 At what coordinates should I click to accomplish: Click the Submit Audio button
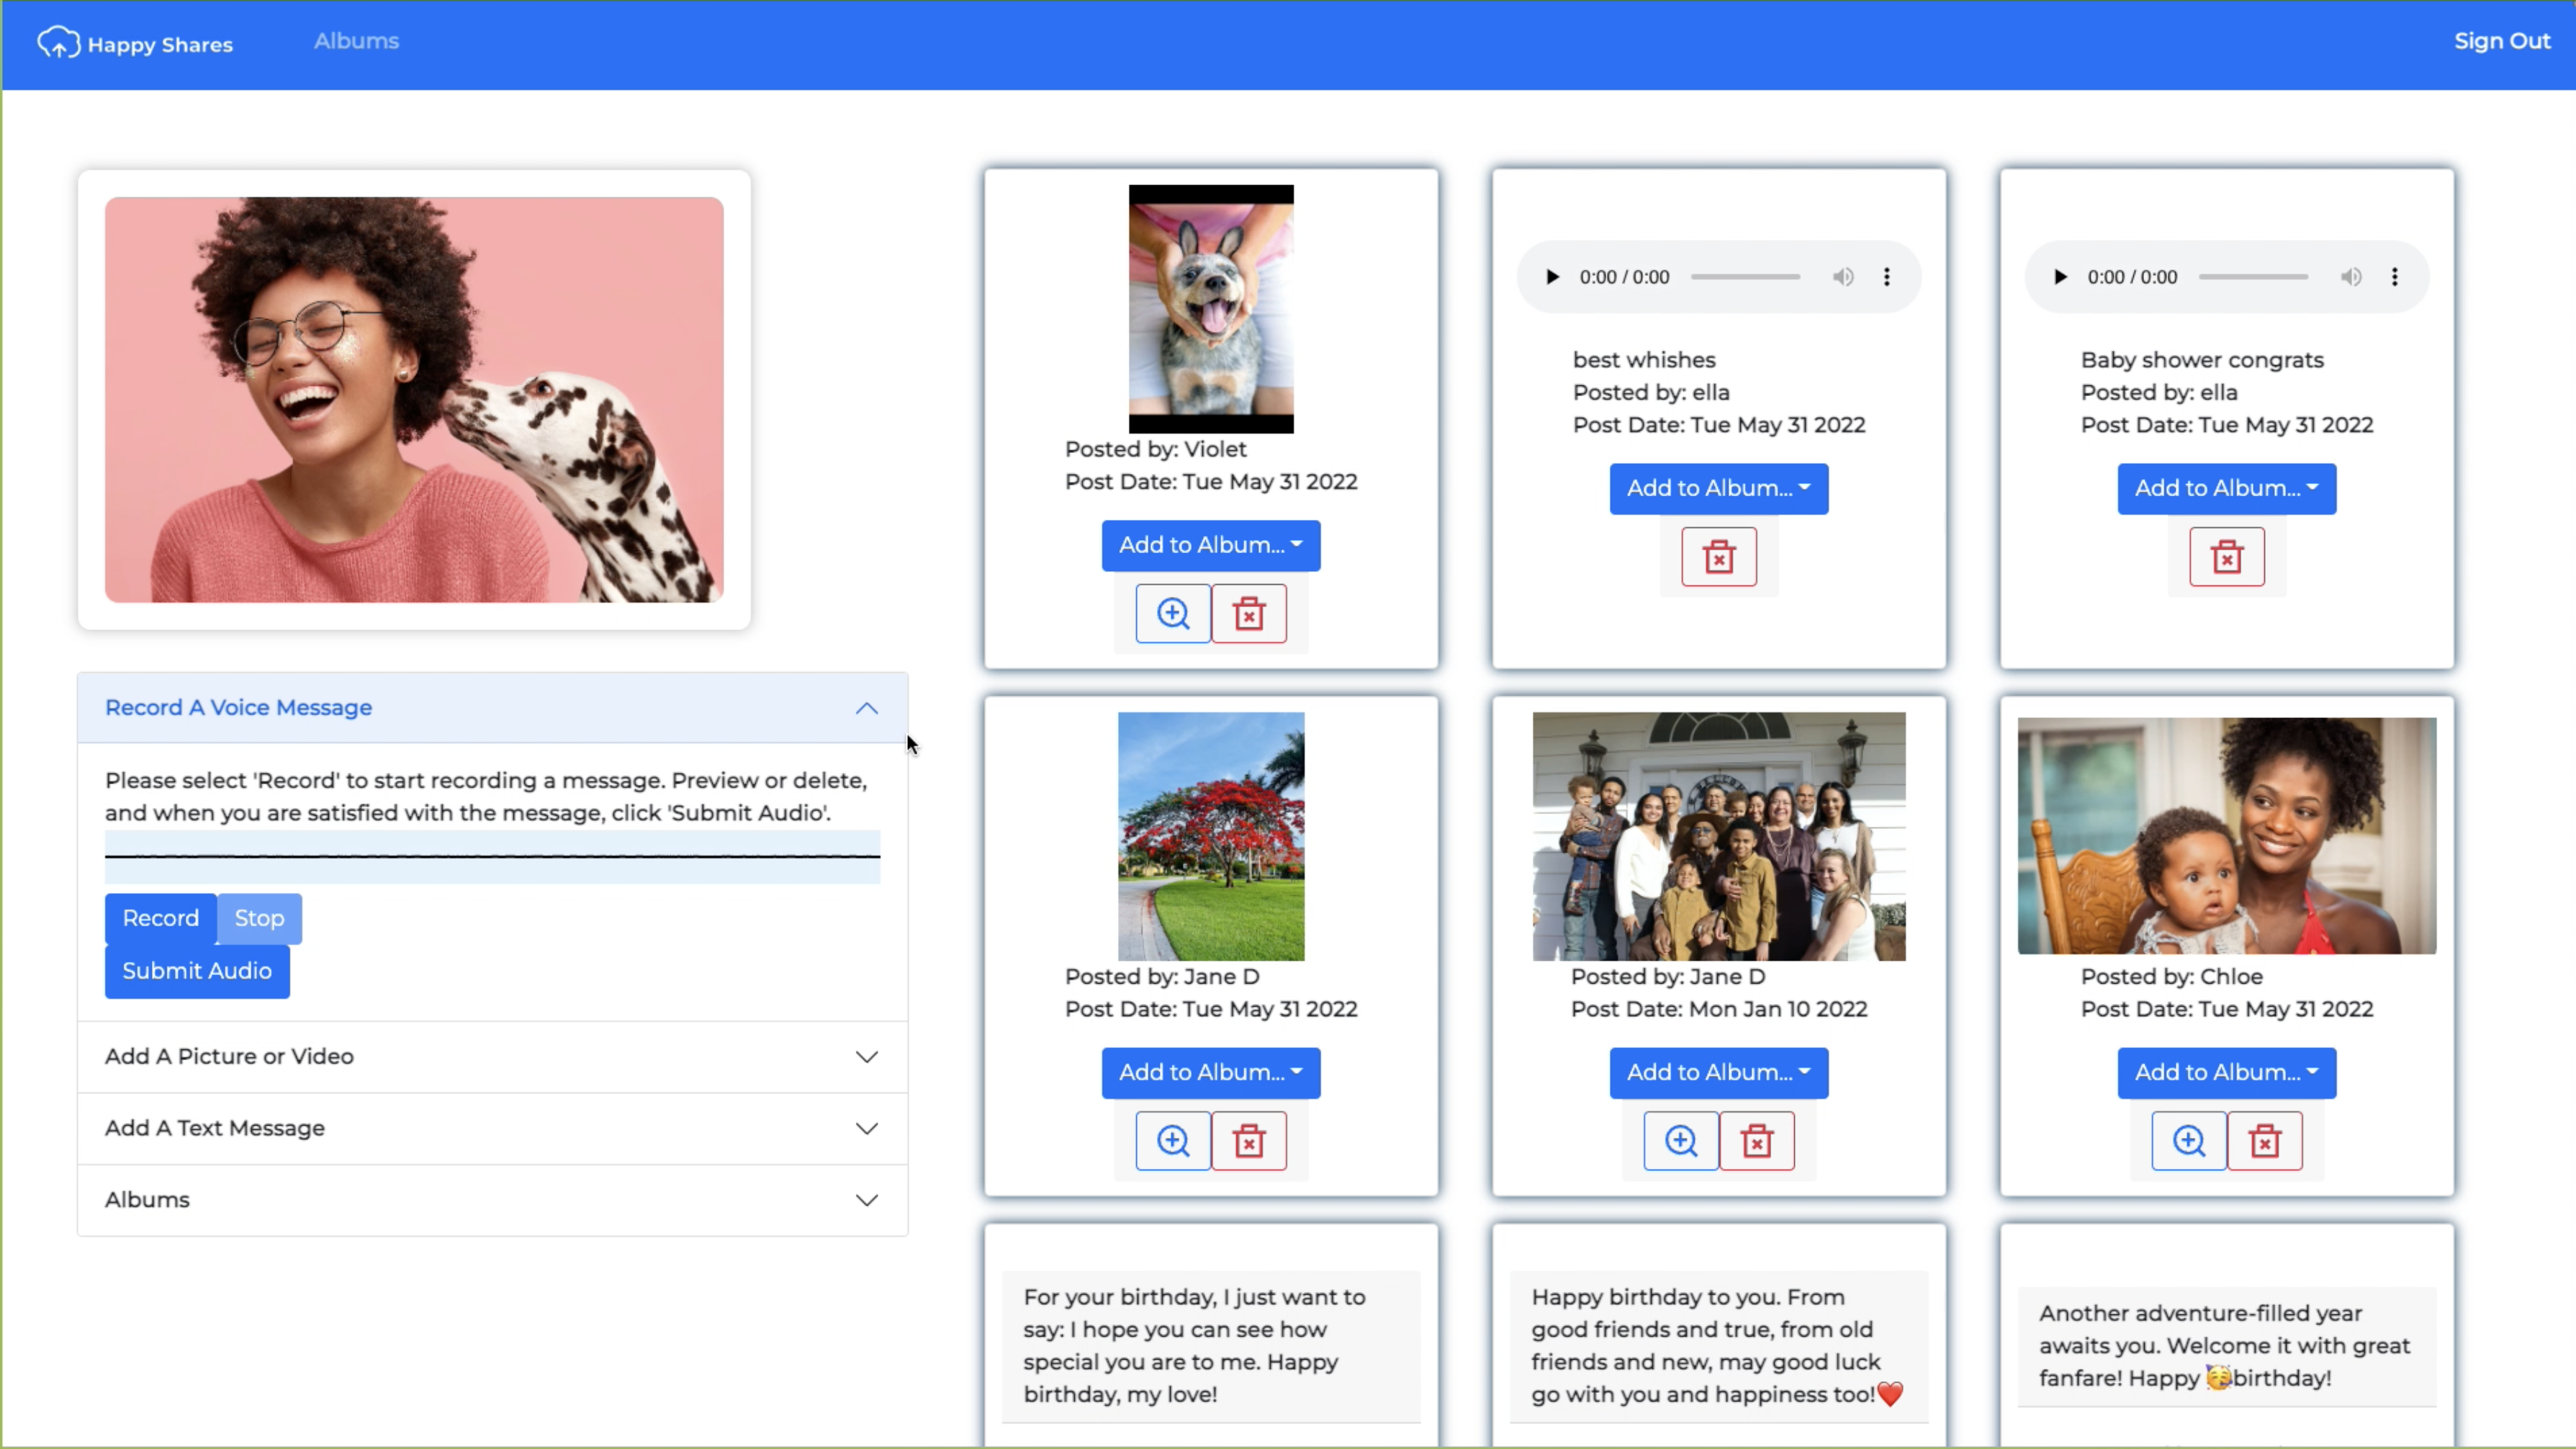point(197,971)
